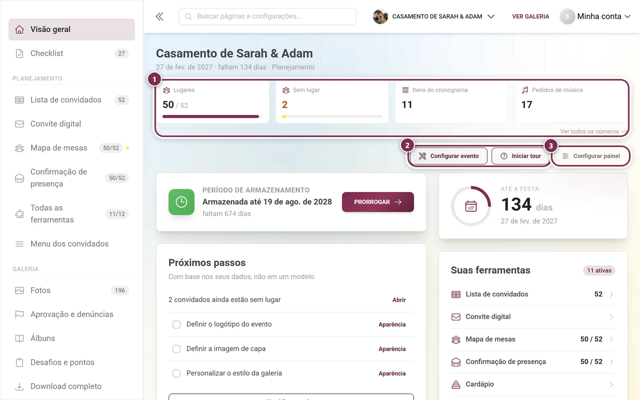Click the Menu dos convidados lines icon
This screenshot has height=400, width=640.
point(20,244)
